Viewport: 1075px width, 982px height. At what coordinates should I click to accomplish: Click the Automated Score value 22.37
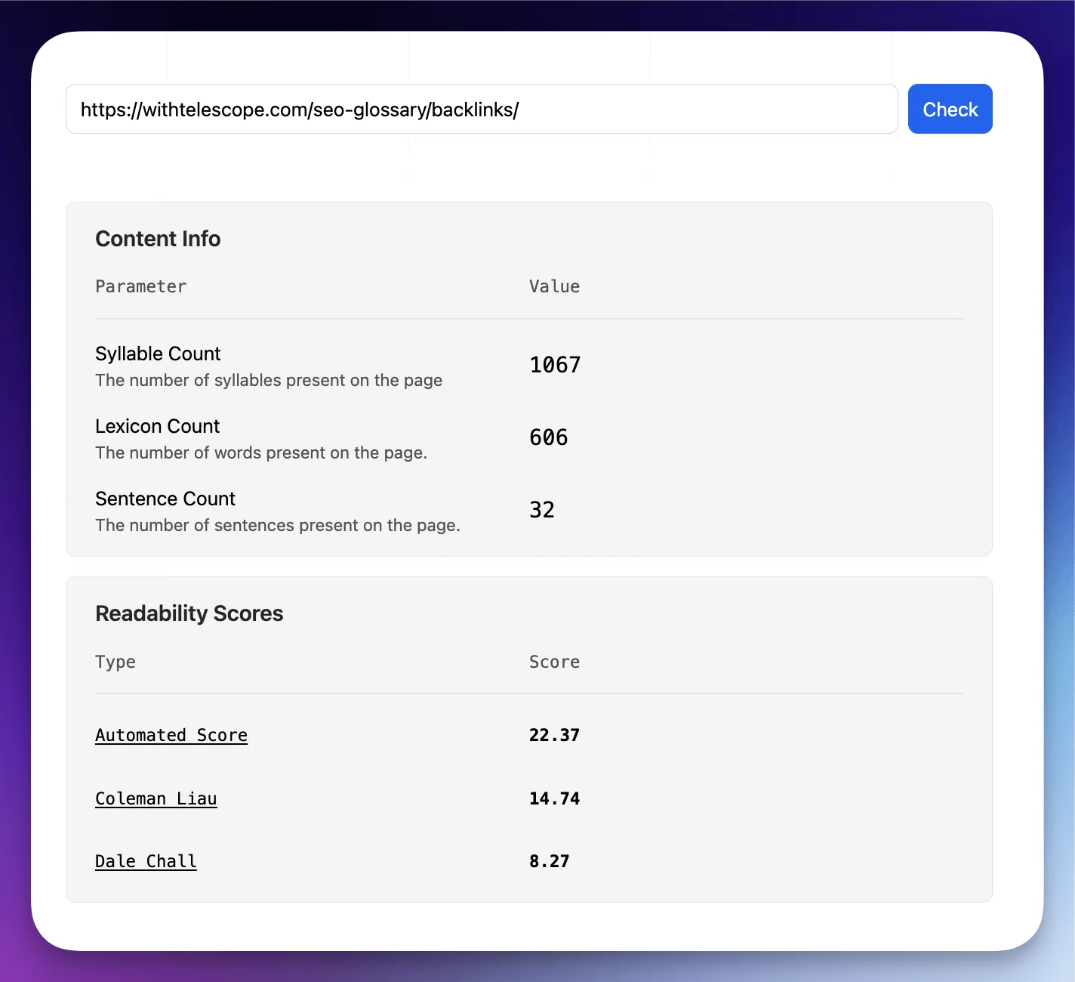pos(554,734)
